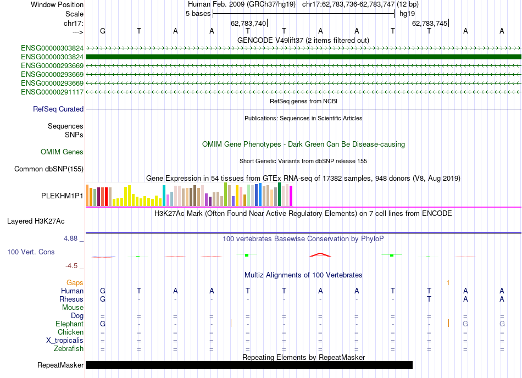This screenshot has height=378, width=522.
Task: Select the Common dbSNP(155) label
Action: click(x=48, y=169)
